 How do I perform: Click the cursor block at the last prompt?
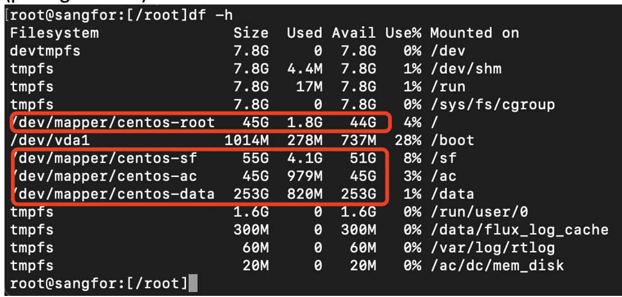193,284
